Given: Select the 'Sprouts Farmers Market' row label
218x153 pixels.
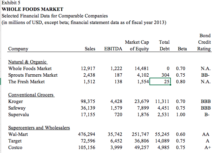Looking at the screenshot, I should (x=33, y=75).
